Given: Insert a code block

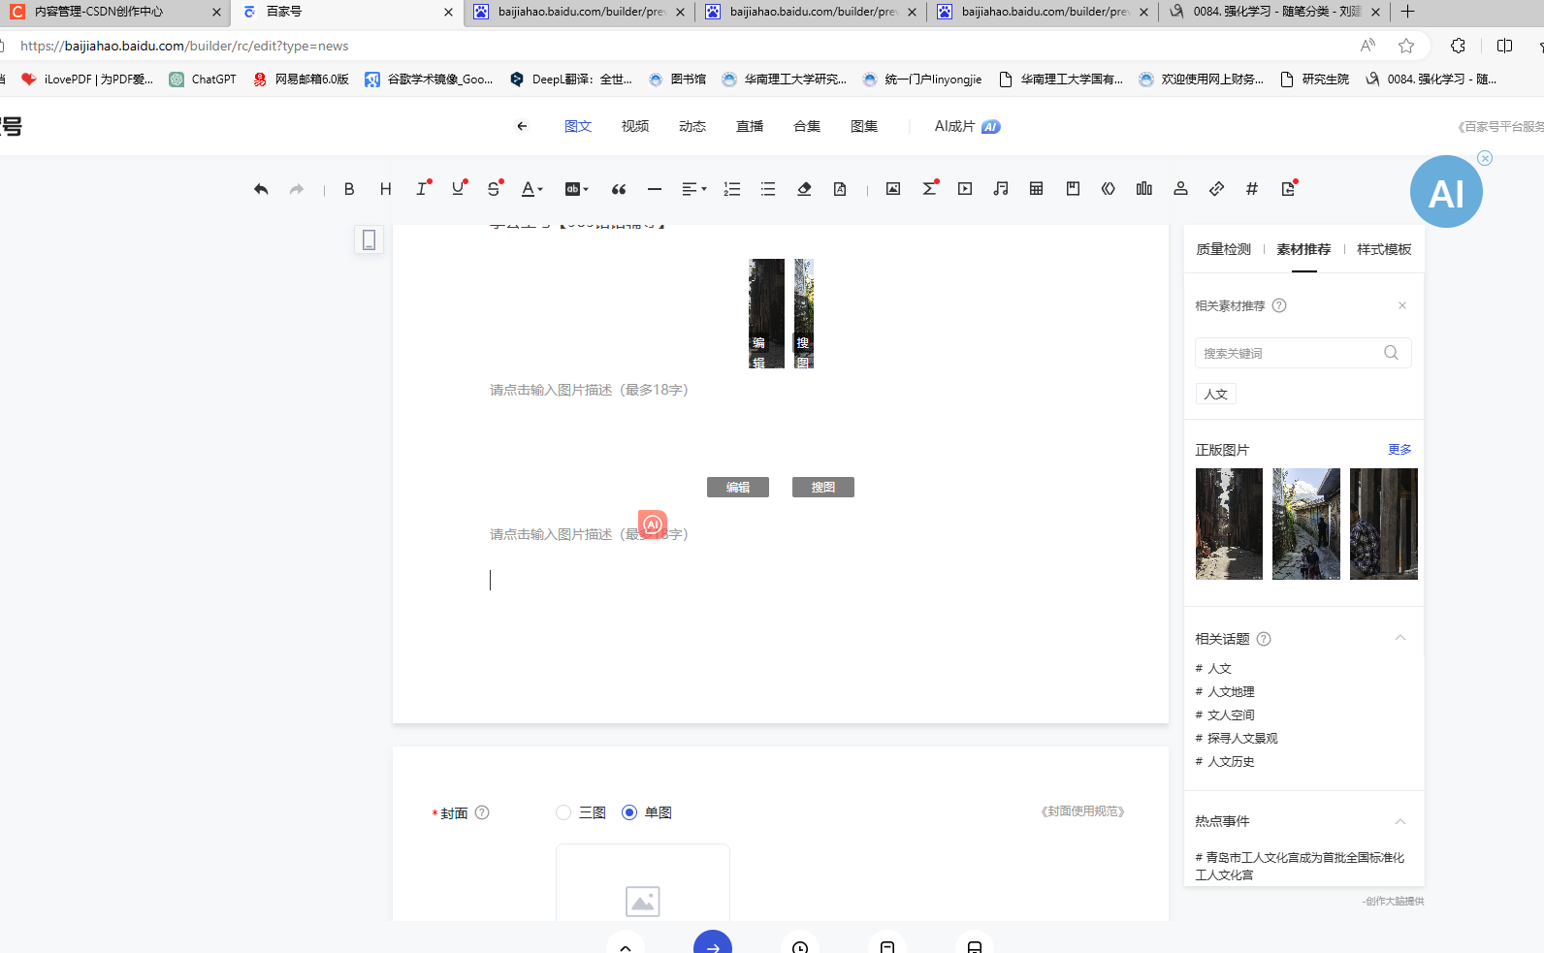Looking at the screenshot, I should point(1109,189).
